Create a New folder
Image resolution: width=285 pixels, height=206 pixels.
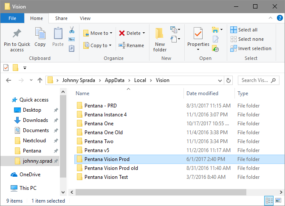pyautogui.click(x=160, y=40)
